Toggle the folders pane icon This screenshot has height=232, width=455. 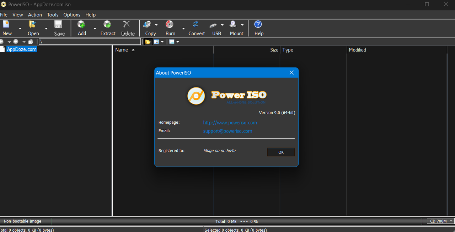tap(148, 42)
